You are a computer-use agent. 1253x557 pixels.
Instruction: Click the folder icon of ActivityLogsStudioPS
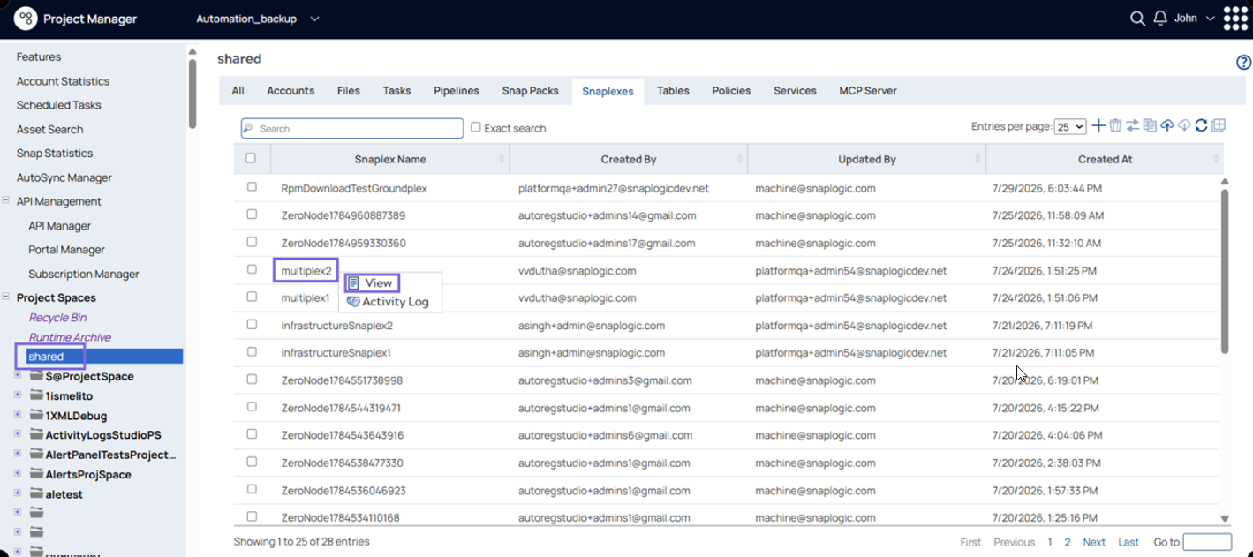tap(36, 435)
